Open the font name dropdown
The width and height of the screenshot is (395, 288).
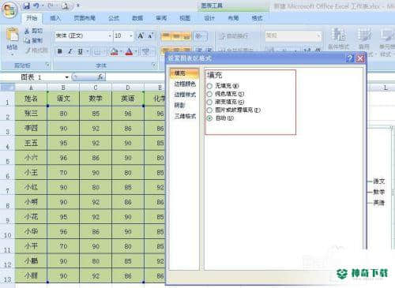point(110,36)
